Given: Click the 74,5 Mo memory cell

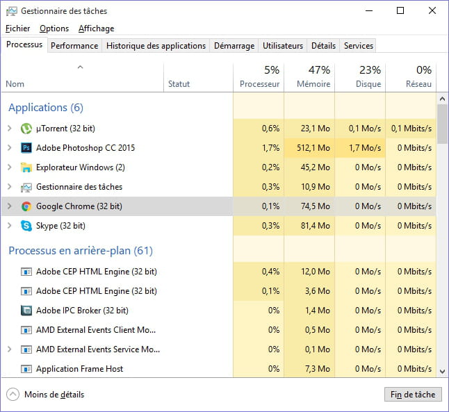Looking at the screenshot, I should click(309, 206).
